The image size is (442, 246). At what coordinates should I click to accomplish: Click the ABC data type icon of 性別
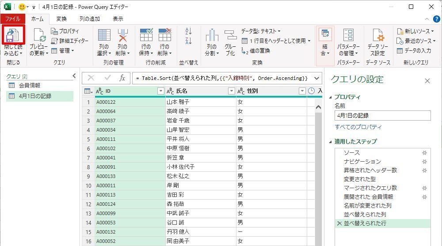(241, 91)
